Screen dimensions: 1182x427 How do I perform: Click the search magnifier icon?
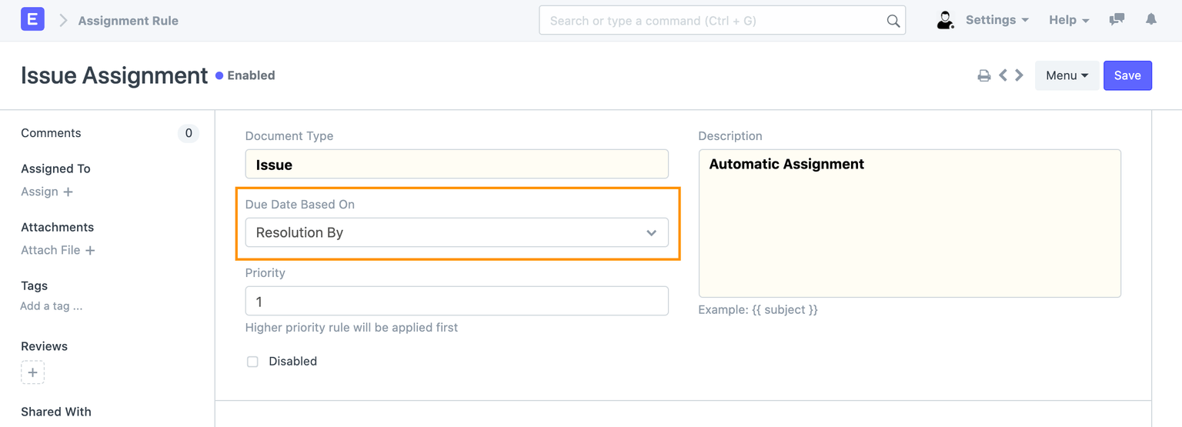tap(893, 21)
